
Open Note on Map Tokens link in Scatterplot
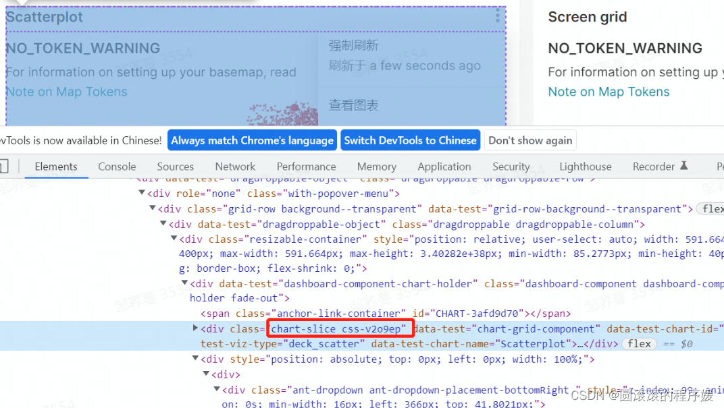pos(66,92)
